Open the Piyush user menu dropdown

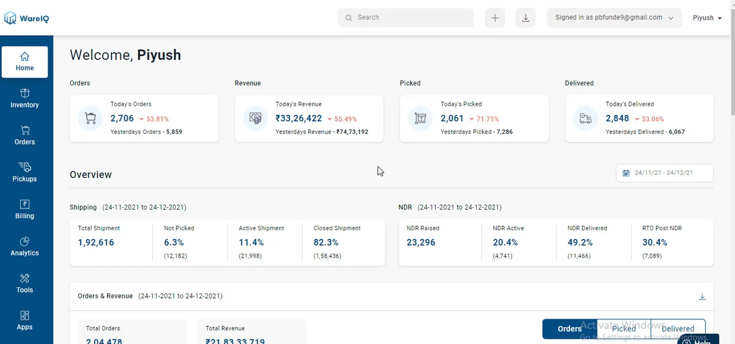pyautogui.click(x=707, y=18)
